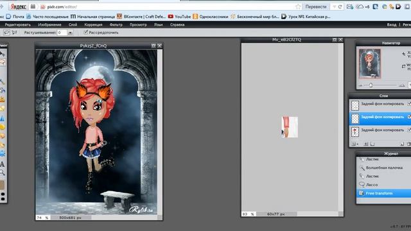
Task: Toggle the Рассредоточить checkbox
Action: click(85, 32)
